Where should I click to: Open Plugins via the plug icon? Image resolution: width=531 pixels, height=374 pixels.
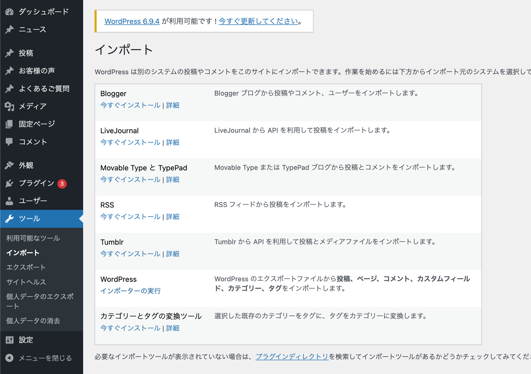10,183
